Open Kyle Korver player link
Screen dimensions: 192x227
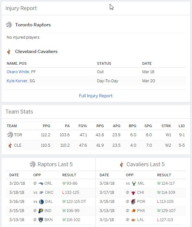tap(17, 81)
